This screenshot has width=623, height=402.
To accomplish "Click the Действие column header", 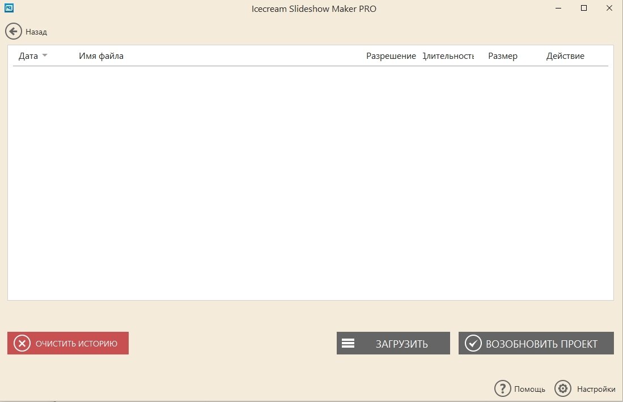I will point(565,56).
